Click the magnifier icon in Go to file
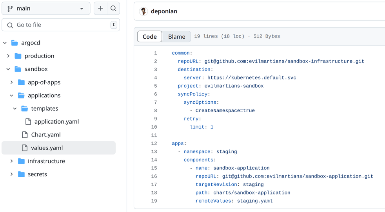This screenshot has height=212, width=385. point(10,25)
